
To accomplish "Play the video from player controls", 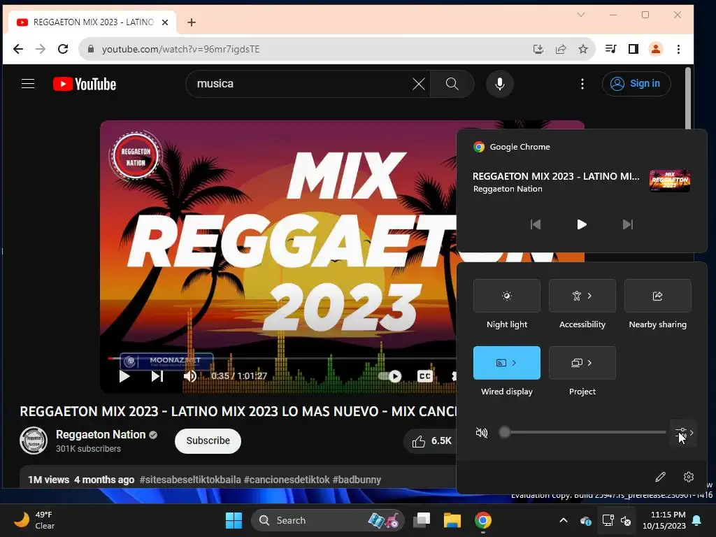I will (x=124, y=376).
